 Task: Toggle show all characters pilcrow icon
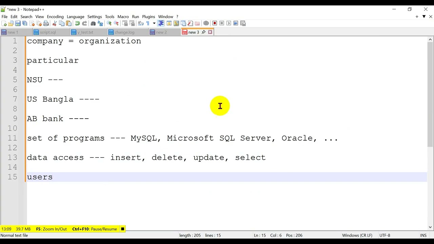(x=148, y=23)
